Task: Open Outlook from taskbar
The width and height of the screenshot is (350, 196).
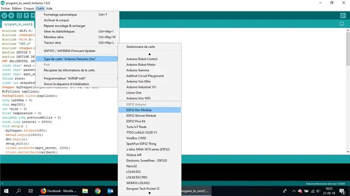Action: click(110, 191)
